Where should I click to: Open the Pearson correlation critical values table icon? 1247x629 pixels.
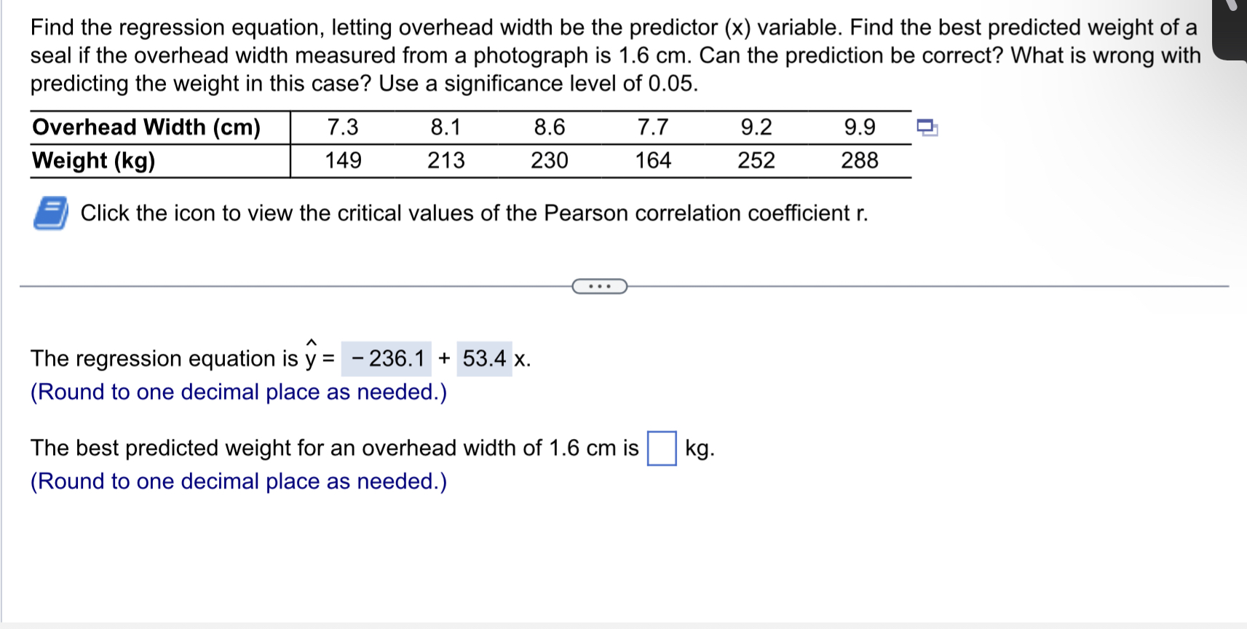click(52, 213)
